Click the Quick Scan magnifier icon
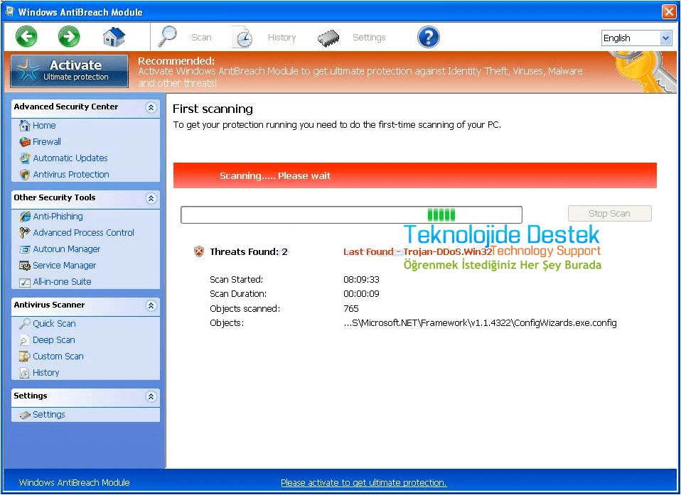 point(25,324)
